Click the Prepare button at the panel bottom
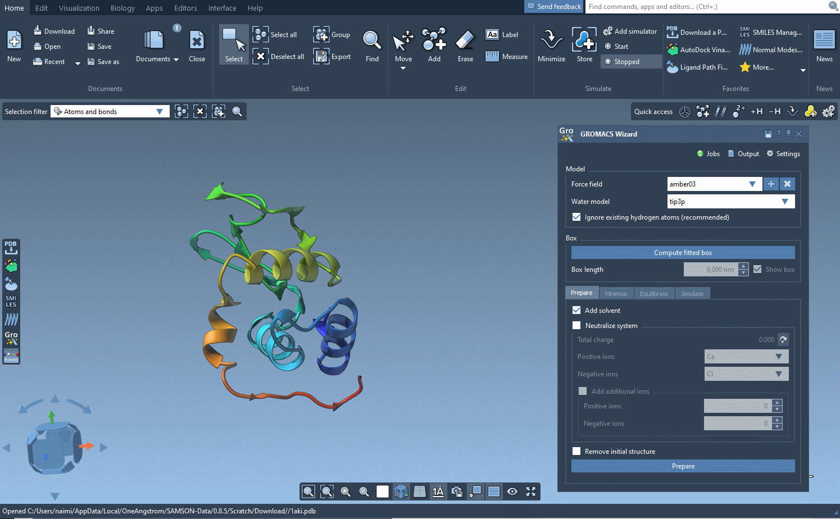 (683, 466)
